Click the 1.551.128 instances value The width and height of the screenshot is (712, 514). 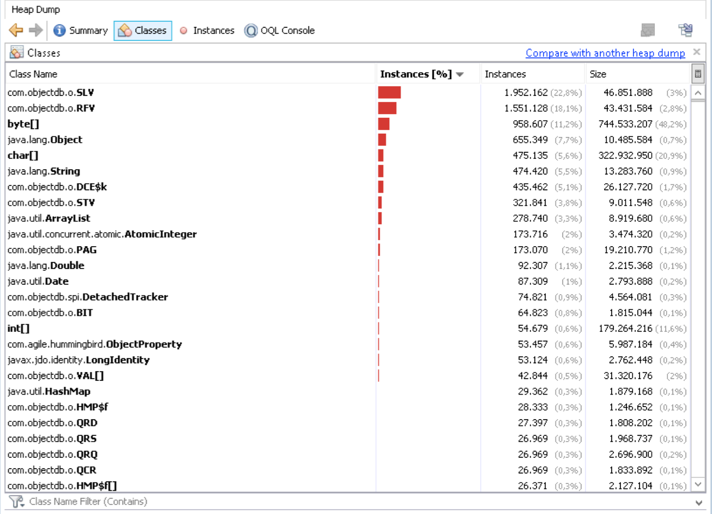pyautogui.click(x=526, y=108)
